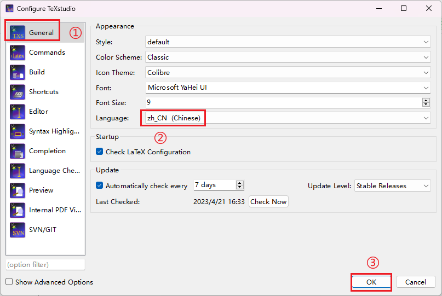The width and height of the screenshot is (442, 296).
Task: Click the Last Checked date 2023/4/21 16:33
Action: pyautogui.click(x=219, y=202)
